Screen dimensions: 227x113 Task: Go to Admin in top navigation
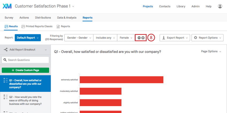(195, 6)
